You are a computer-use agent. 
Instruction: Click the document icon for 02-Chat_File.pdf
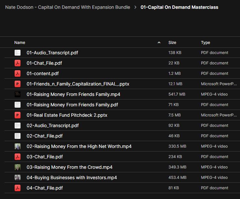(18, 136)
